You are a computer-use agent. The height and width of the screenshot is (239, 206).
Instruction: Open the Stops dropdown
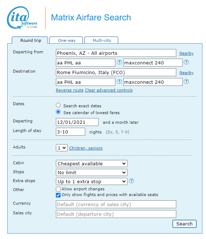pos(92,172)
